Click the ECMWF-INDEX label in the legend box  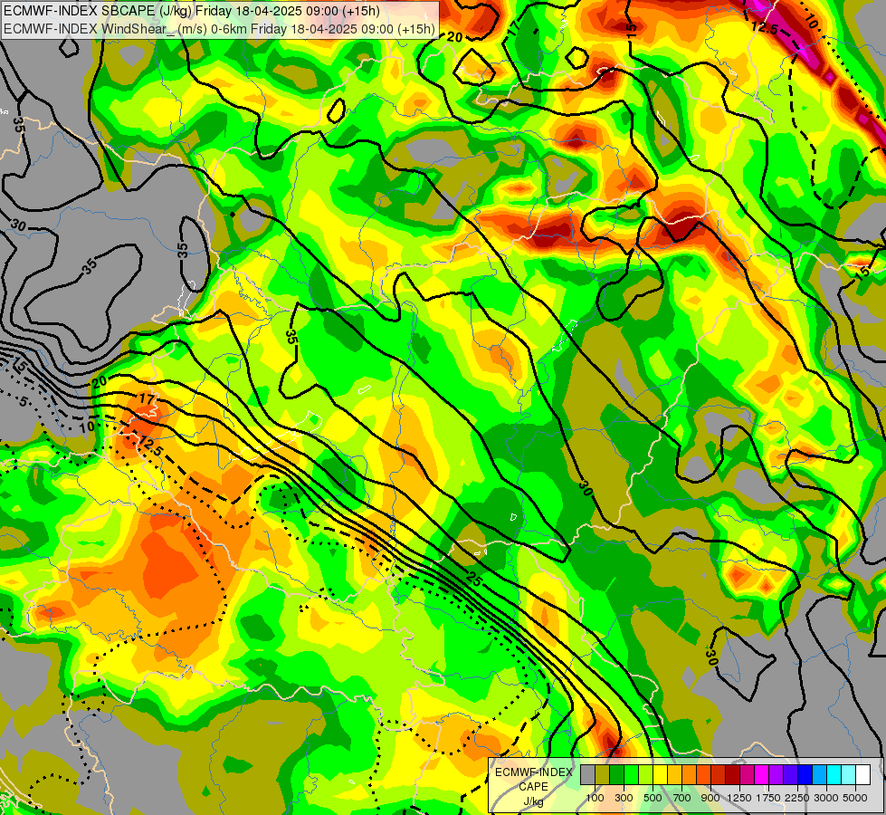coord(534,772)
